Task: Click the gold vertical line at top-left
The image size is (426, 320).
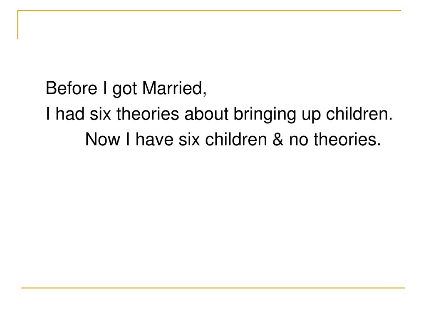Action: pos(18,25)
